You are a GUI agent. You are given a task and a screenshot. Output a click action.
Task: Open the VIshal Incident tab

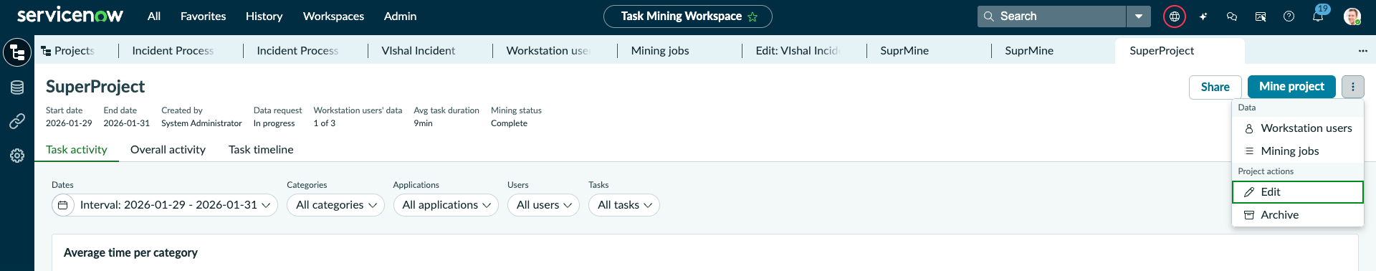point(419,51)
